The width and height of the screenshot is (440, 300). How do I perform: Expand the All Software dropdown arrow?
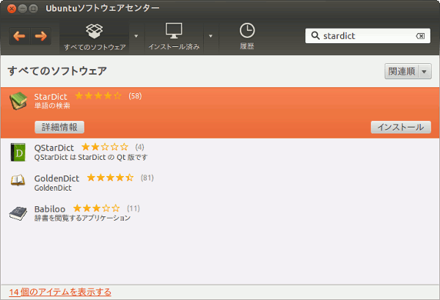[x=136, y=35]
